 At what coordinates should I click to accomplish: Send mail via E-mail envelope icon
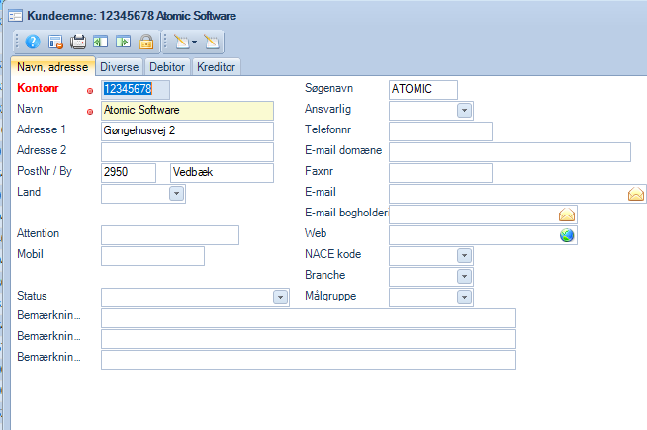pyautogui.click(x=636, y=194)
